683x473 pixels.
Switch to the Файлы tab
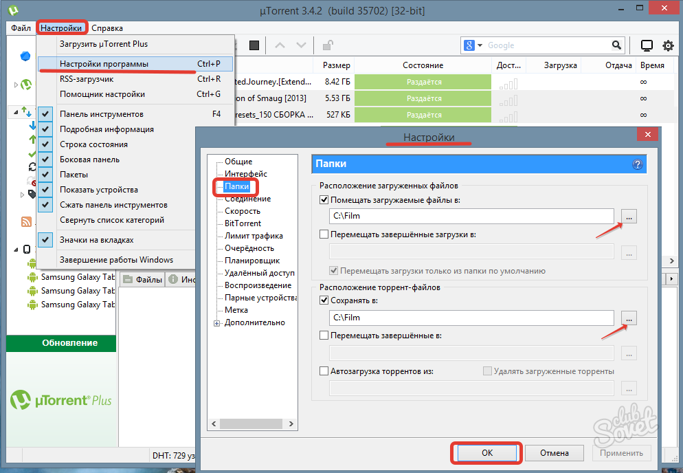pyautogui.click(x=142, y=279)
